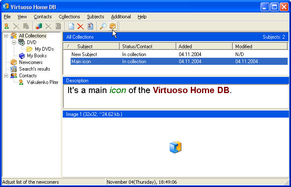The image size is (291, 187).
Task: Click the word icon in green italic
Action: (118, 90)
